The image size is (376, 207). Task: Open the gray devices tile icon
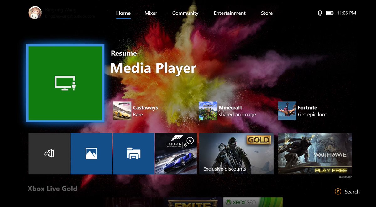[x=49, y=153]
